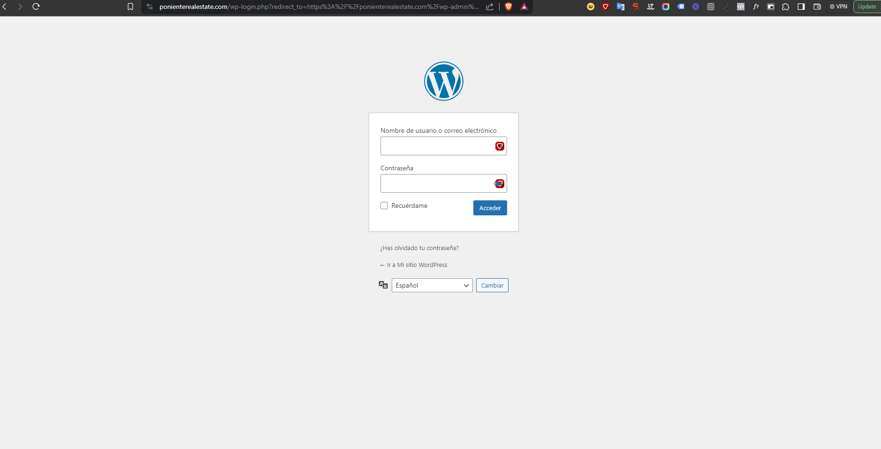The width and height of the screenshot is (881, 449).
Task: Open the blue tag extension icon
Action: coord(681,7)
